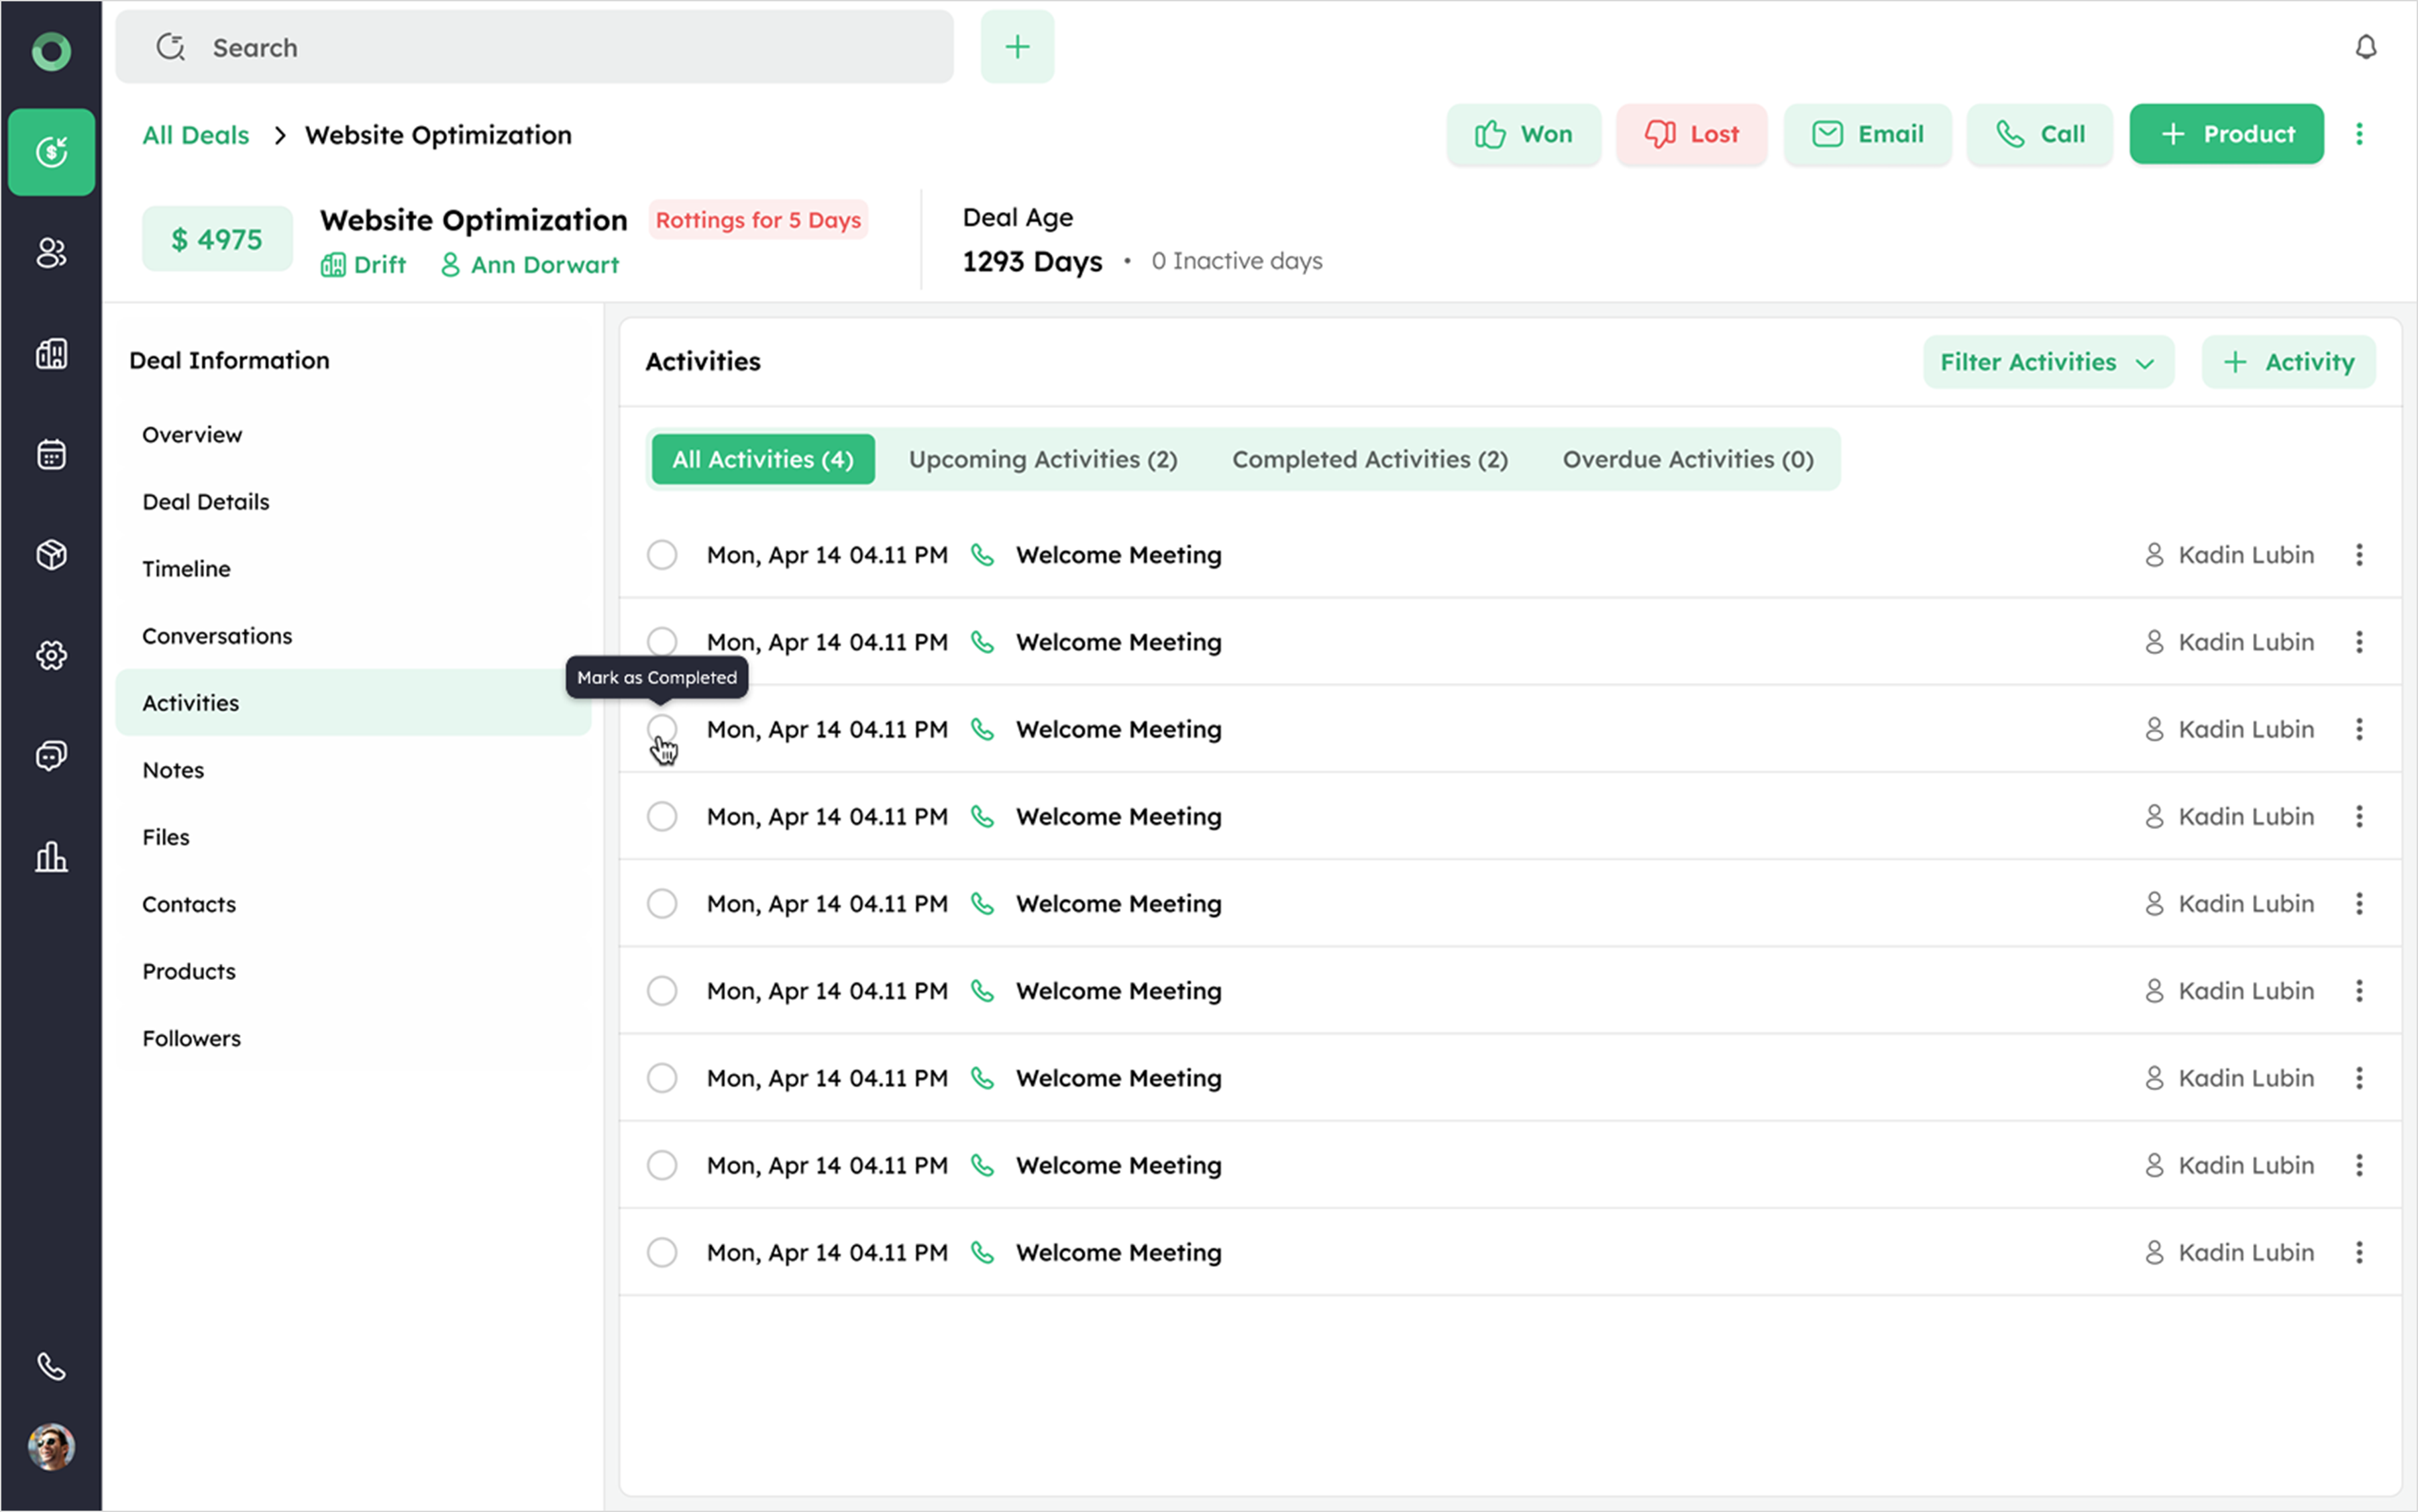Image resolution: width=2418 pixels, height=1512 pixels.
Task: Open contacts people icon in sidebar
Action: (x=52, y=253)
